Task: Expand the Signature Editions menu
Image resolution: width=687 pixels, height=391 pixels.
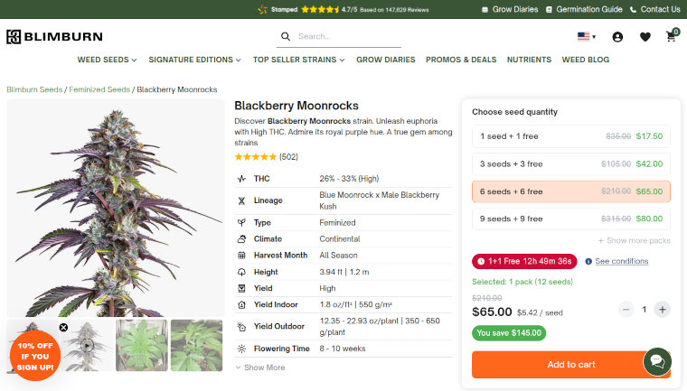Action: [194, 60]
